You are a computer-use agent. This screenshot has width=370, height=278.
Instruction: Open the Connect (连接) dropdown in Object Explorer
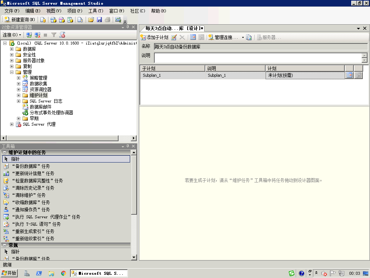pyautogui.click(x=12, y=35)
